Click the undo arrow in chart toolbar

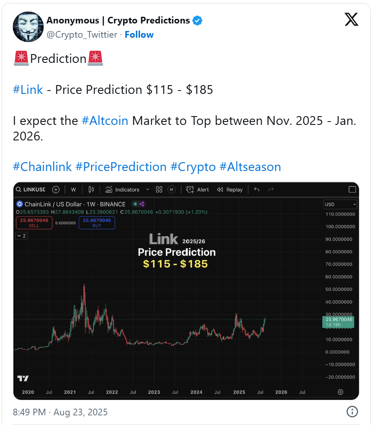coord(257,189)
